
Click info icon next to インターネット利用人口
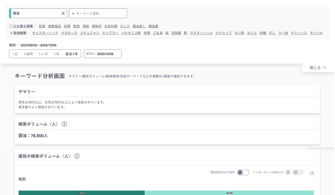pos(288,172)
